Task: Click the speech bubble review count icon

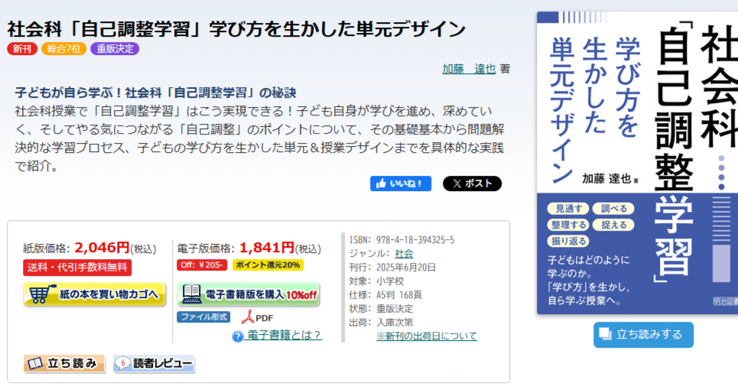Action: pyautogui.click(x=122, y=364)
